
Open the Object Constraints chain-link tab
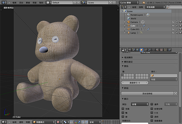146,49
